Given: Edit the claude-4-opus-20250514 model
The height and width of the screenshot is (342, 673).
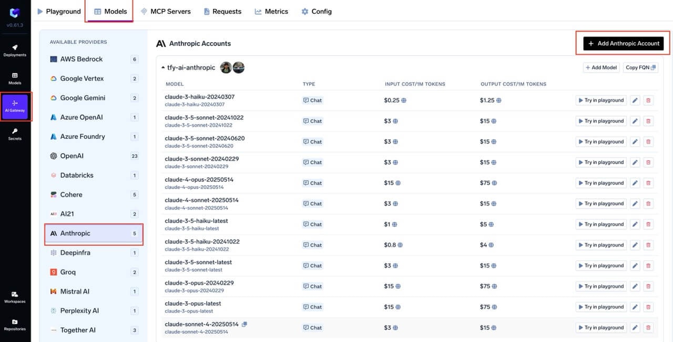Looking at the screenshot, I should coord(635,183).
